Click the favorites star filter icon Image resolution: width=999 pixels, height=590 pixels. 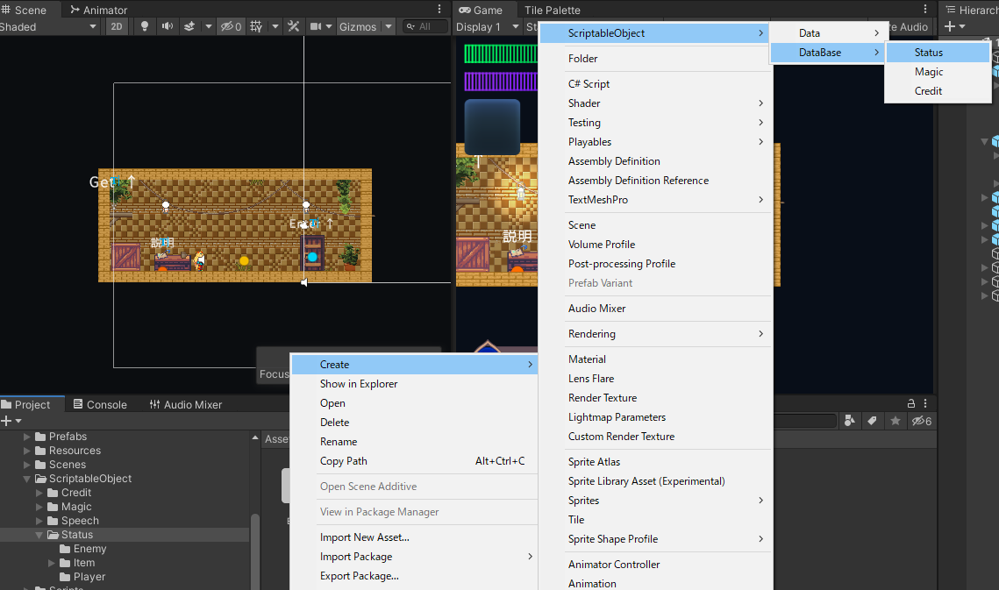click(x=895, y=420)
